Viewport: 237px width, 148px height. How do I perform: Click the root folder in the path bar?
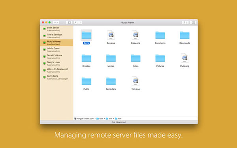pos(100,118)
